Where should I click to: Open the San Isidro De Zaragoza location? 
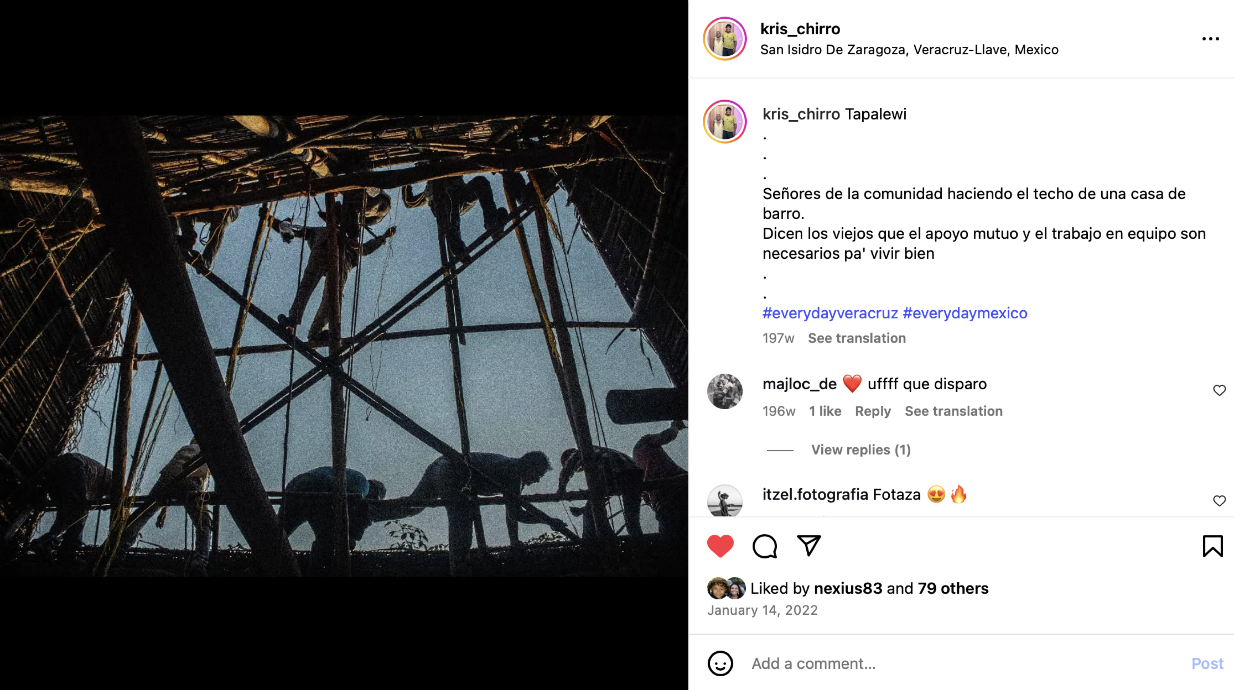(909, 50)
